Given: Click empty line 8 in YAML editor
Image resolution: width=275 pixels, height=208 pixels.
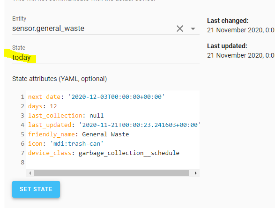Looking at the screenshot, I should (x=113, y=163).
